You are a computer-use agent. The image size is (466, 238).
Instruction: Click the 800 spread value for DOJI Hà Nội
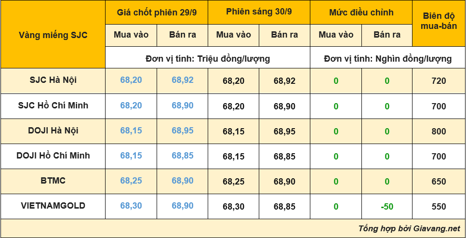click(x=439, y=132)
